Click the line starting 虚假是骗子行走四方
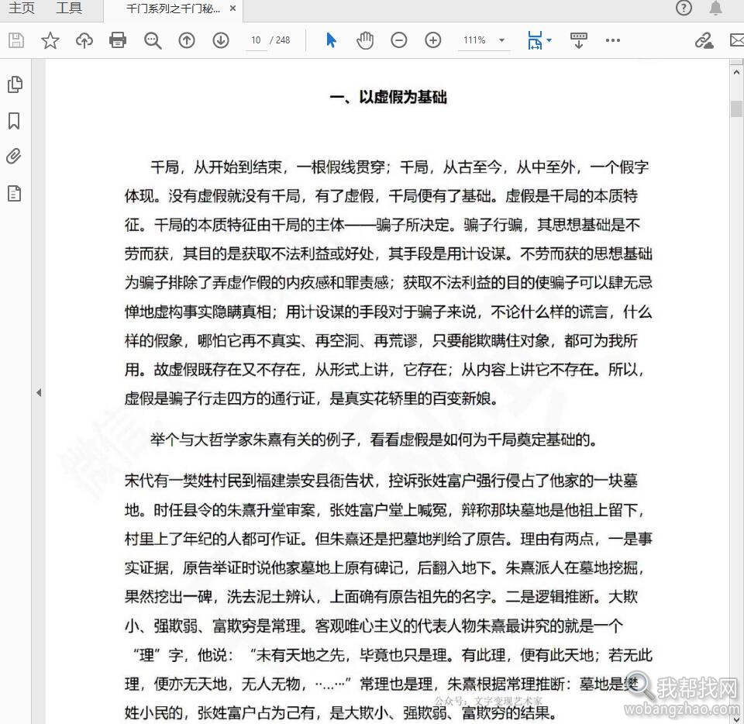Screen dimensions: 744x724 pos(312,398)
